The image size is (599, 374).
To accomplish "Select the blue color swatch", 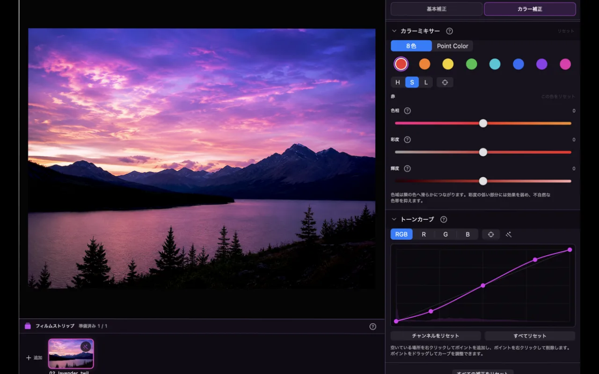I will [518, 64].
